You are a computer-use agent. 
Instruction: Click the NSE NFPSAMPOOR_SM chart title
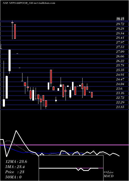pyautogui.click(x=29, y=3)
